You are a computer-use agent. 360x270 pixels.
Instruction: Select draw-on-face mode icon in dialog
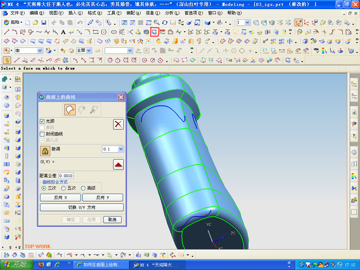70,110
